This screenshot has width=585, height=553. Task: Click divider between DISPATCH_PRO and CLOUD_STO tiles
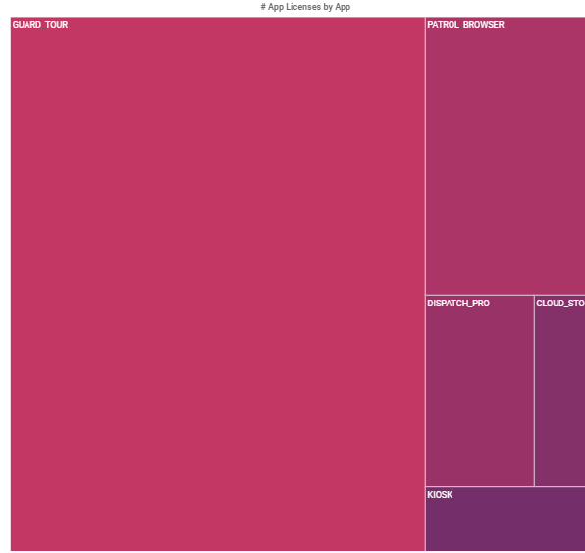[x=534, y=391]
